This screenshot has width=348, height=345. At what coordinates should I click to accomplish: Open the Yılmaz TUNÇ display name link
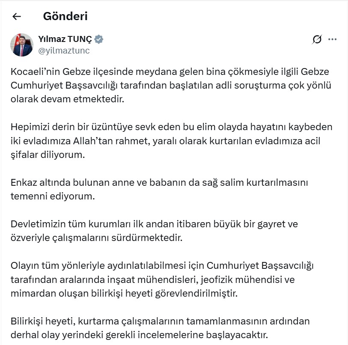[x=65, y=40]
